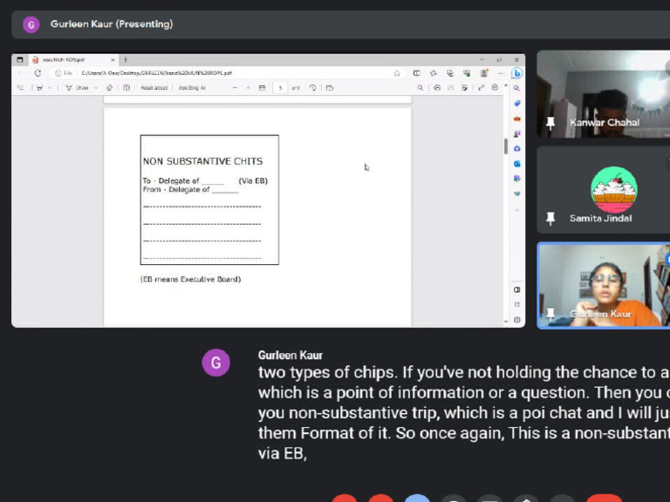Image resolution: width=670 pixels, height=502 pixels.
Task: Customize Edge sidebar with plus icon
Action: point(516,209)
